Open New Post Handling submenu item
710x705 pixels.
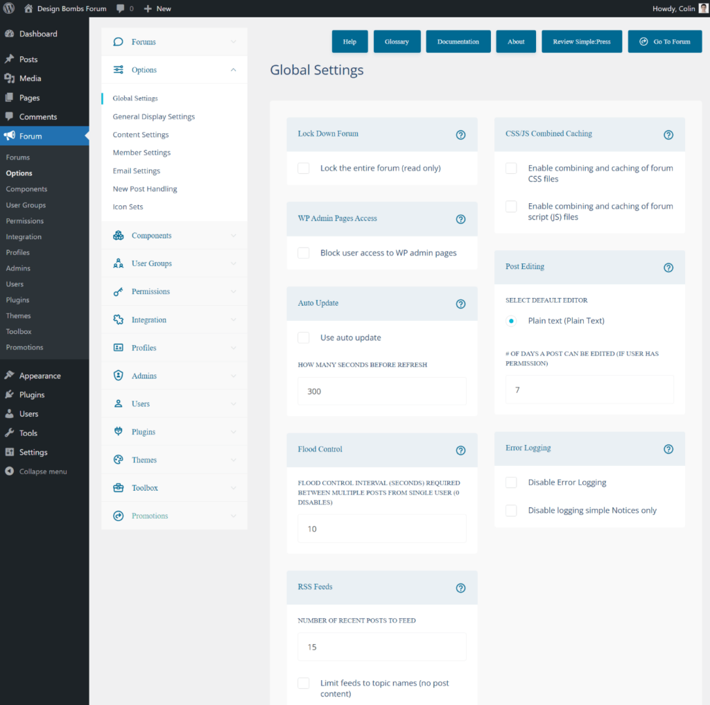(x=145, y=189)
